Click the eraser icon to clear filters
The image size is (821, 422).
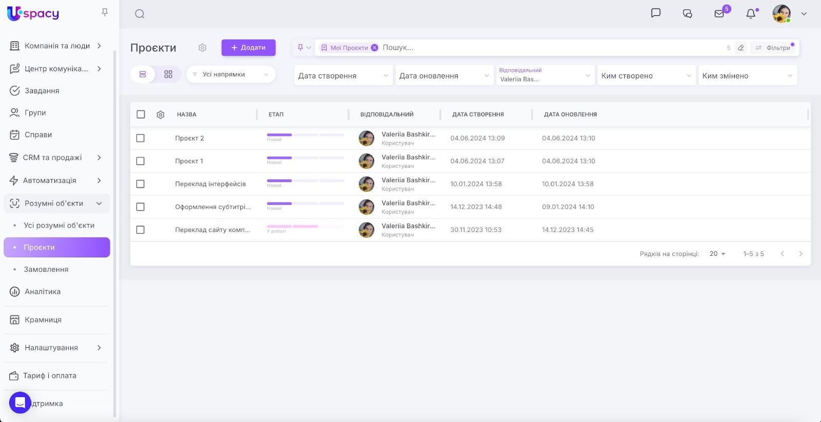[740, 48]
